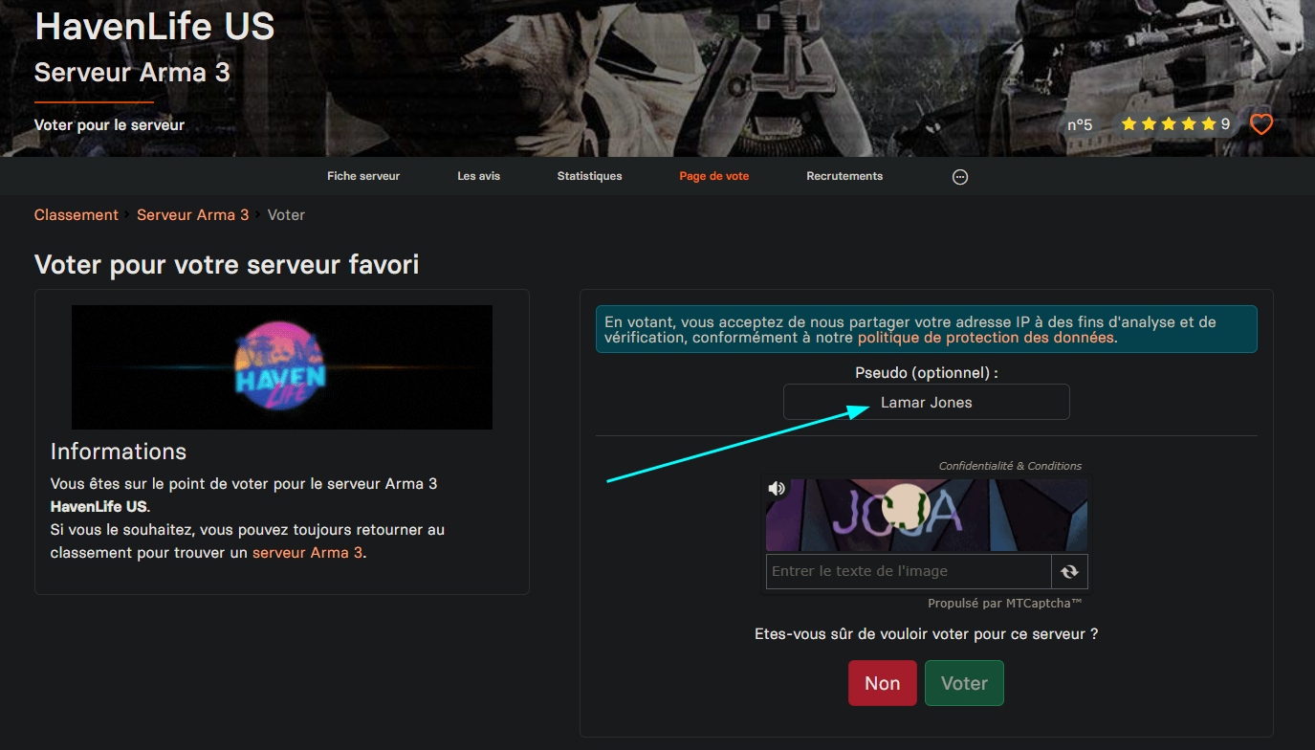Open the Fiche serveur tab
This screenshot has height=750, width=1315.
point(363,176)
